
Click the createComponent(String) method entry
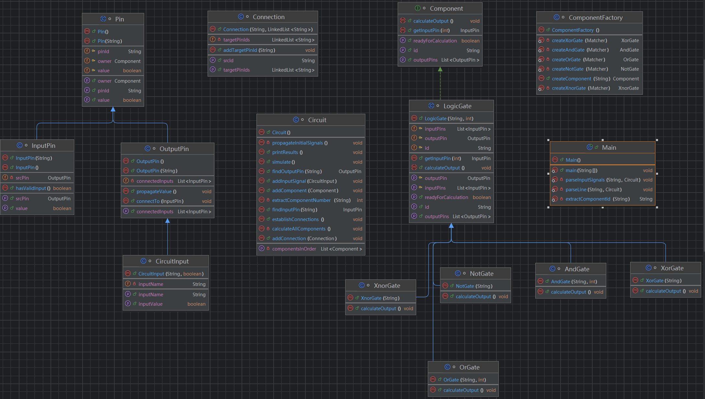point(572,79)
